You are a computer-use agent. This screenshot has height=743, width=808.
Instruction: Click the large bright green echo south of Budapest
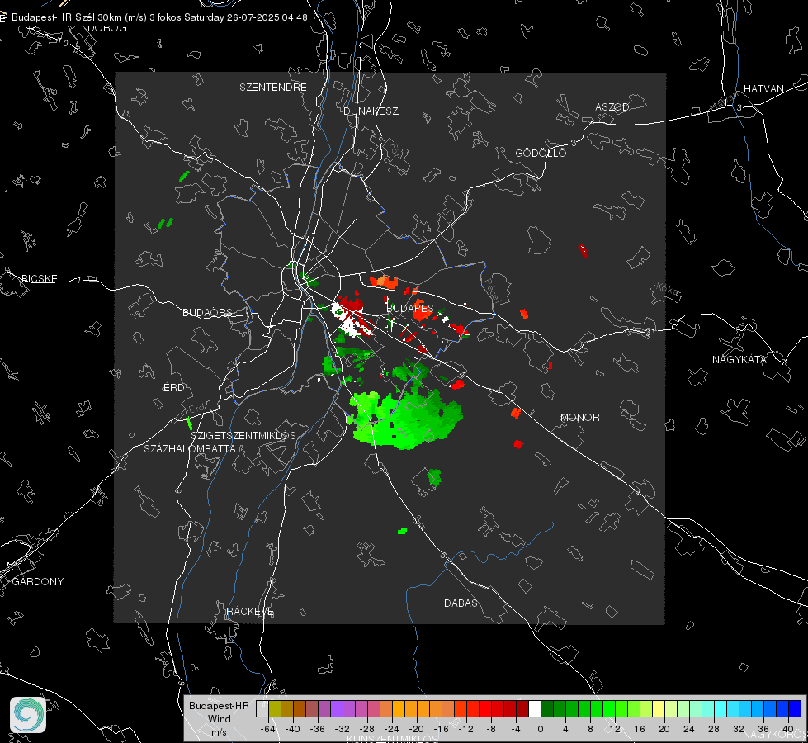tap(406, 419)
